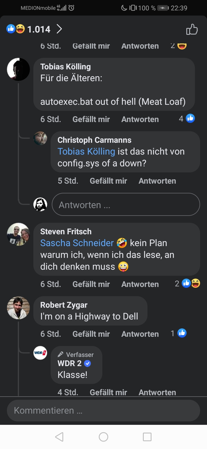Tap the like reaction on Tobias Kölling's comment
Screen dimensions: 207x449
(x=190, y=118)
